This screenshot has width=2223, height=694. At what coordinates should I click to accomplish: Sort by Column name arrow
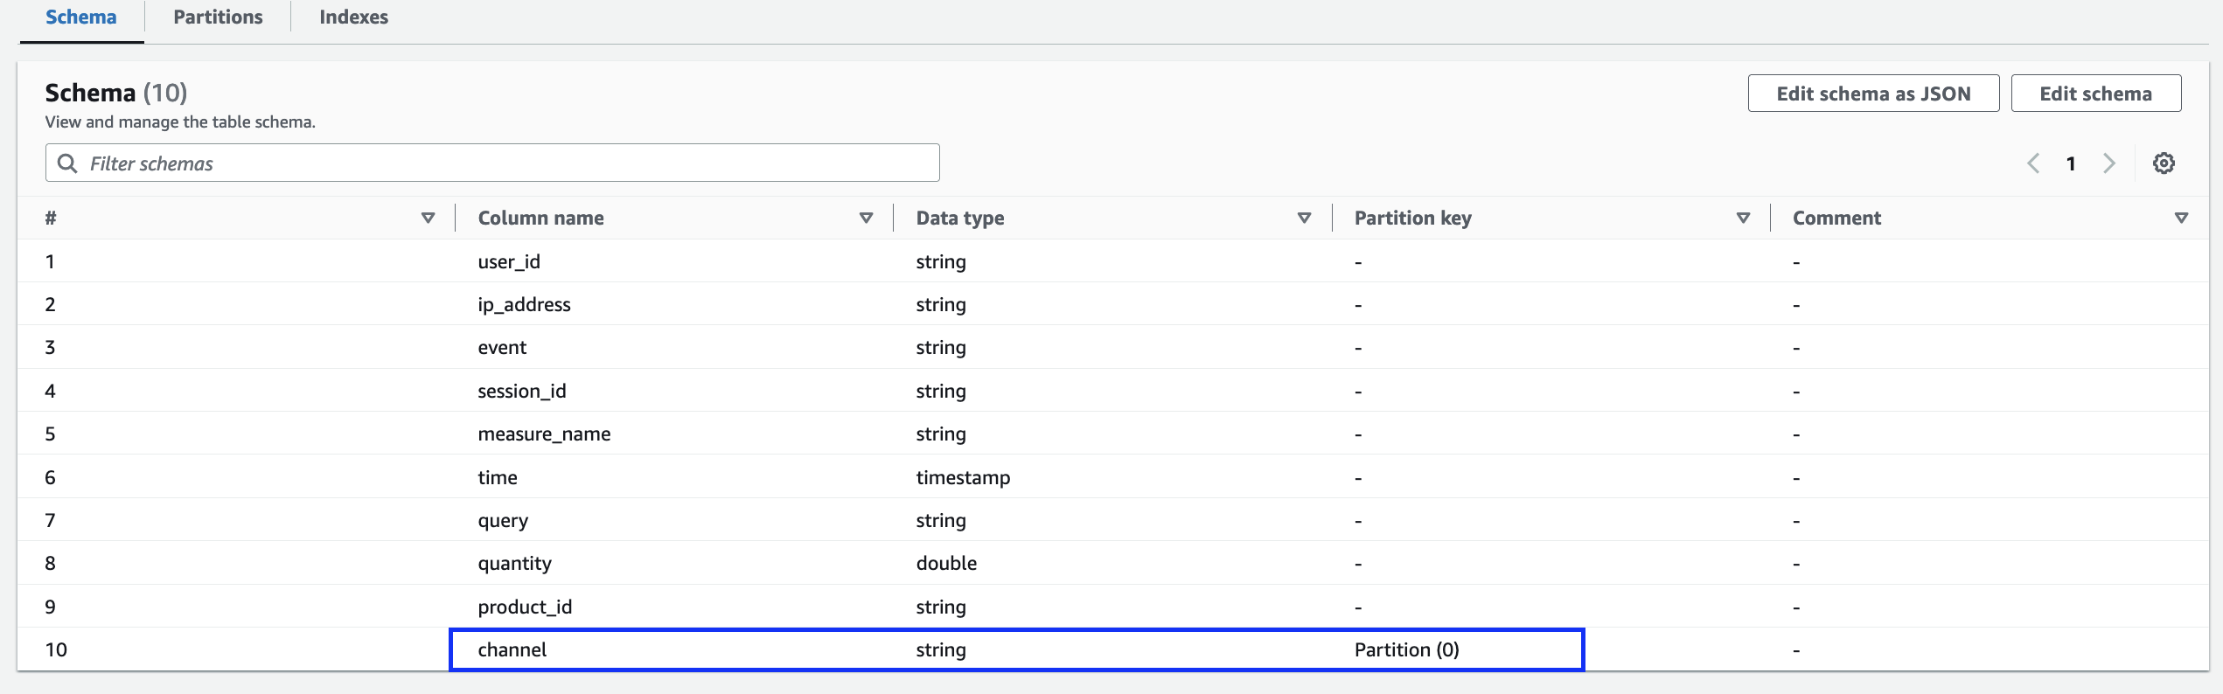(x=866, y=218)
